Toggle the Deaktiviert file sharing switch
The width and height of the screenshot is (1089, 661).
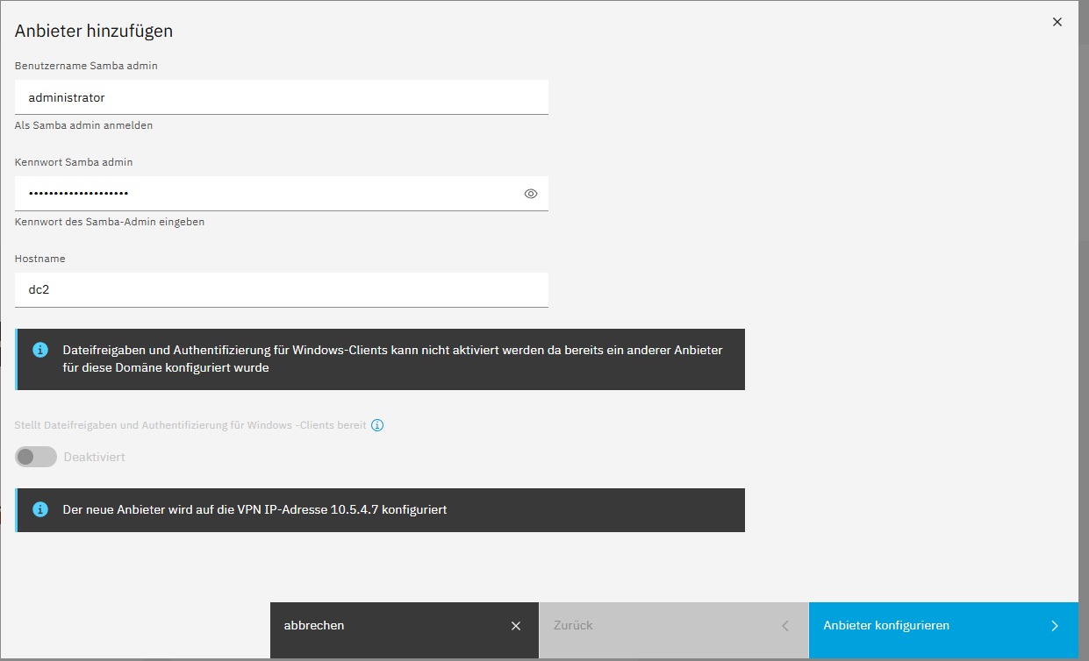tap(36, 457)
